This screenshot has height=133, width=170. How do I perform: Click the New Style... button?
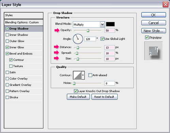coord(154,31)
